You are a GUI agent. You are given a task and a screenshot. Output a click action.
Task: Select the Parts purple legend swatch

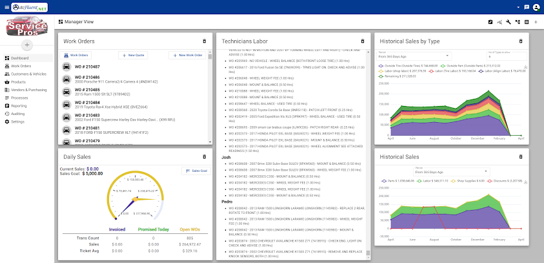[384, 182]
